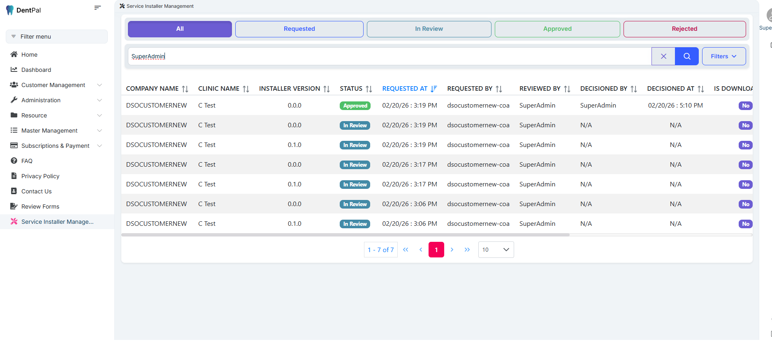
Task: Click the magnifier search button
Action: coord(686,56)
